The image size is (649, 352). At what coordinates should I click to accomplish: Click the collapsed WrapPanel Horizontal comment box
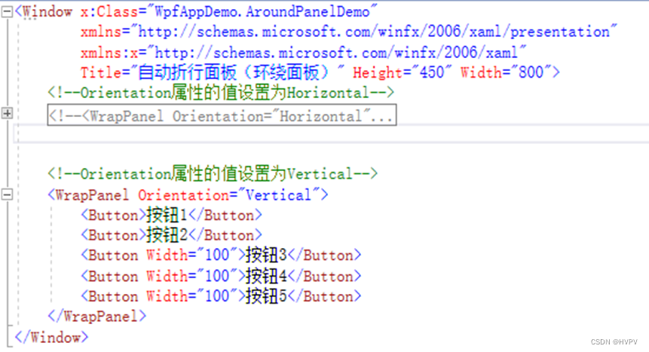(x=222, y=115)
